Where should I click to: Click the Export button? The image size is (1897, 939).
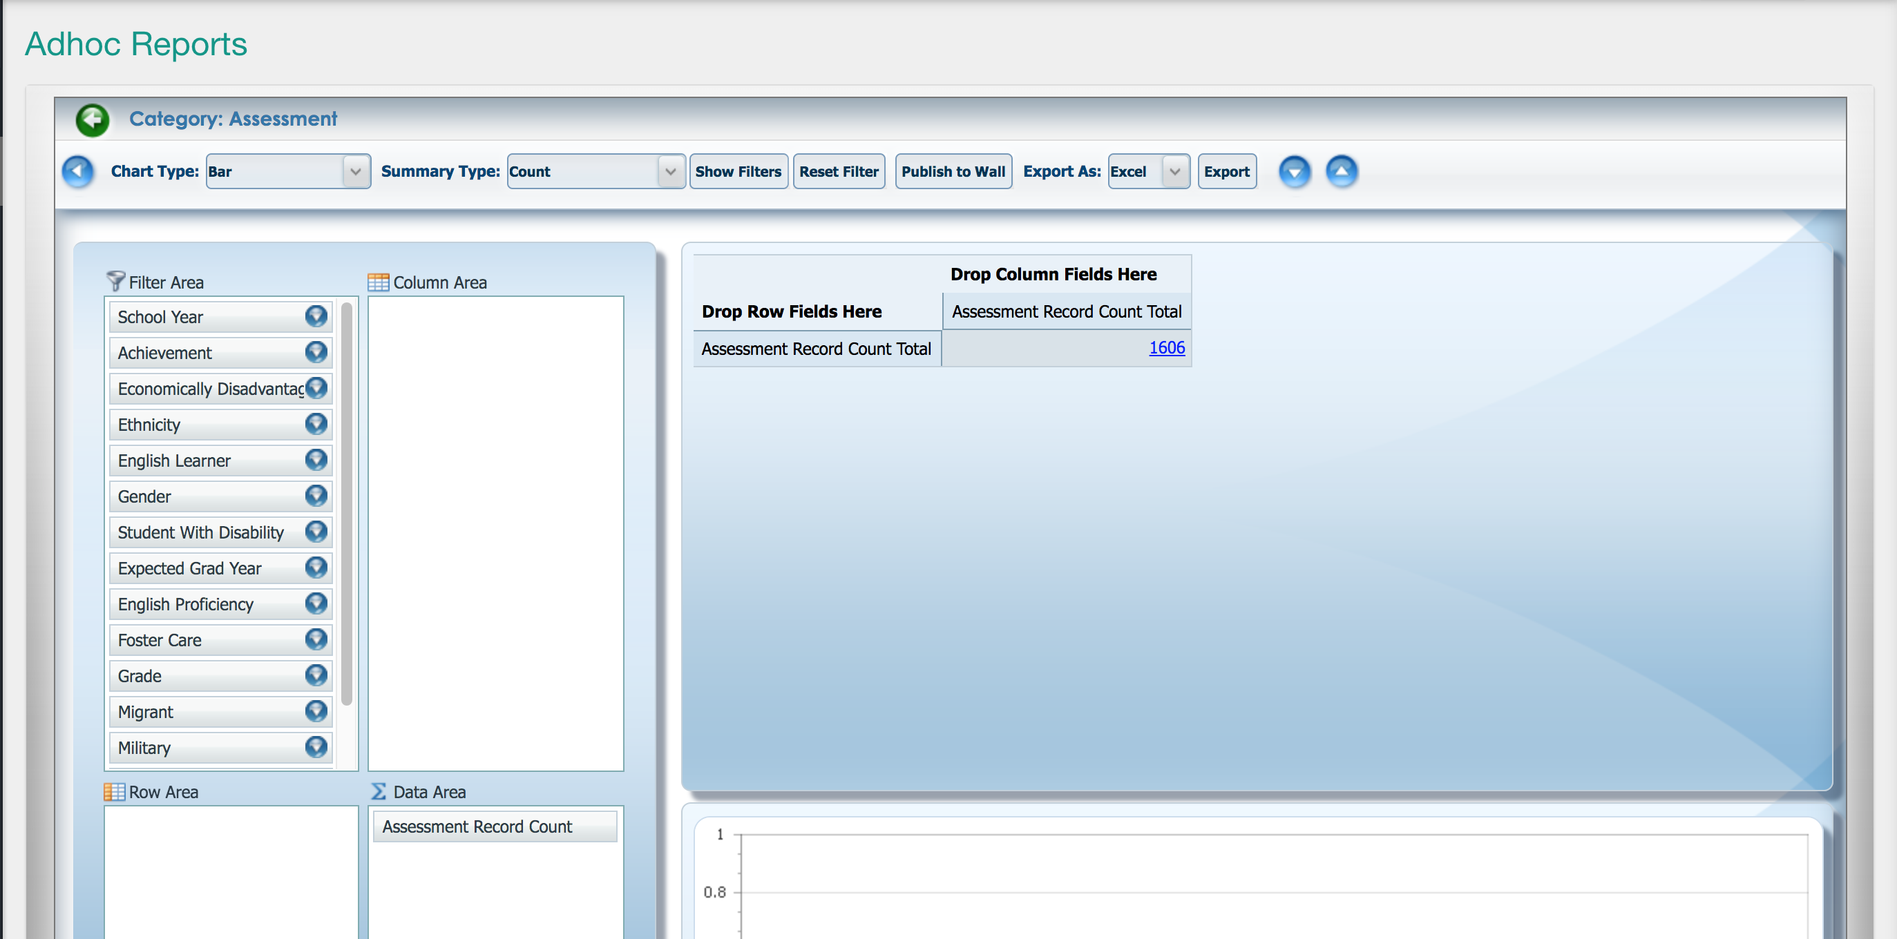click(x=1226, y=171)
